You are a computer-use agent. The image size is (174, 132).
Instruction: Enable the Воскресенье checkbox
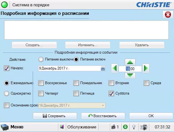tap(41, 83)
